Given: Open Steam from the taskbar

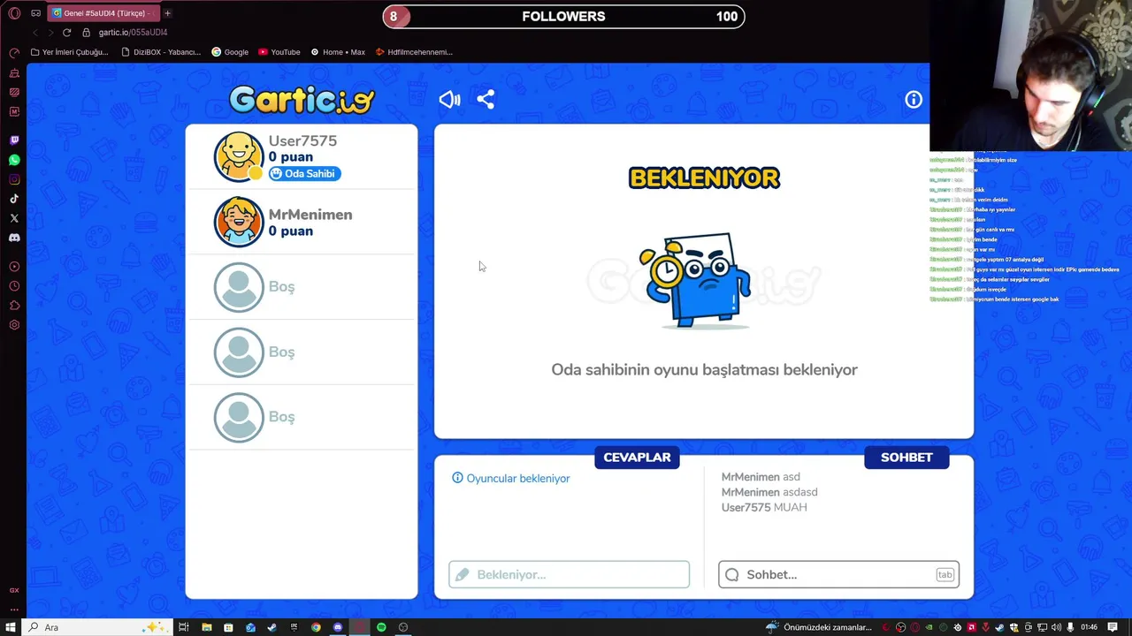Looking at the screenshot, I should (x=272, y=627).
